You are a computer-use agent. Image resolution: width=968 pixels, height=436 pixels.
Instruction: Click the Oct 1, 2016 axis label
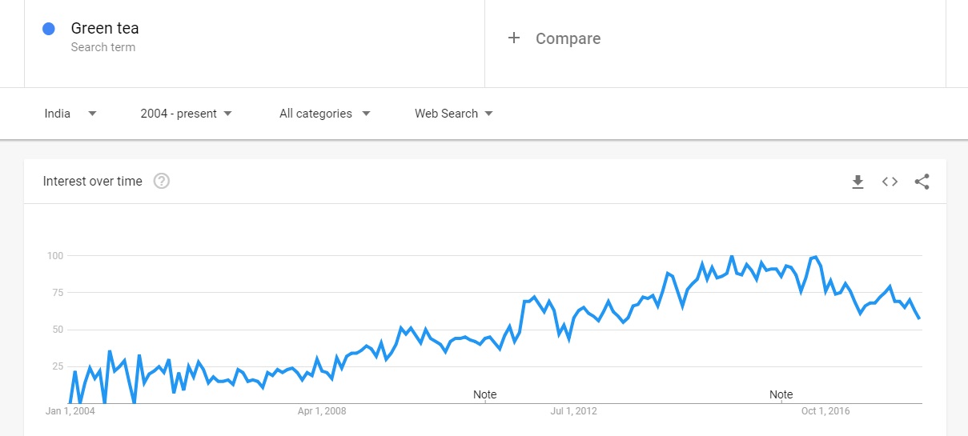pyautogui.click(x=825, y=411)
